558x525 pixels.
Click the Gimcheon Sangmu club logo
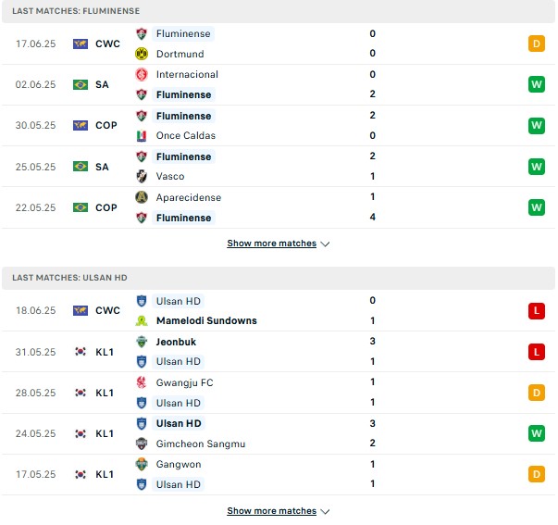pyautogui.click(x=142, y=444)
